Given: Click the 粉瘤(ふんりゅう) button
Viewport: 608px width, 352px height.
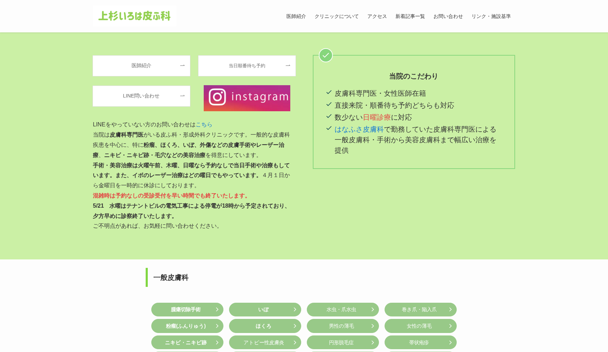Looking at the screenshot, I should click(x=187, y=326).
